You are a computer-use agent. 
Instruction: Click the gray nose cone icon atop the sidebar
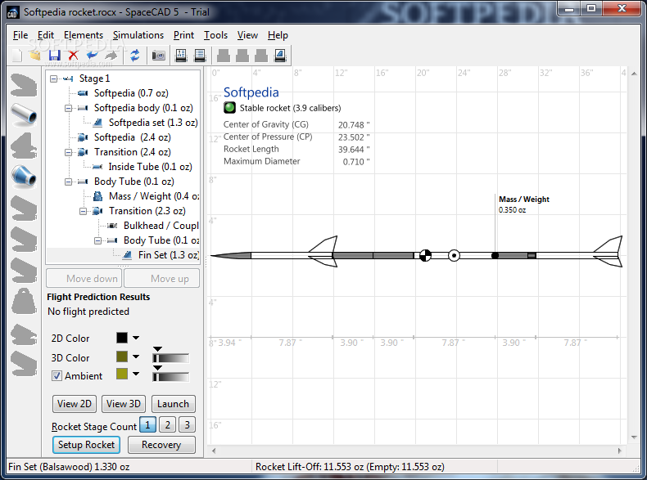tap(24, 84)
